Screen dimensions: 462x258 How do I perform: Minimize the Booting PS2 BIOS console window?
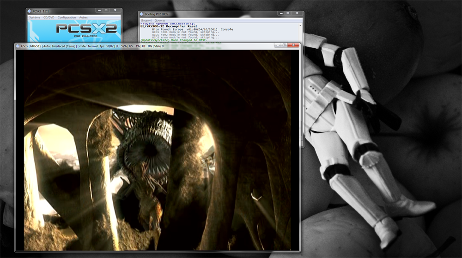(x=281, y=13)
